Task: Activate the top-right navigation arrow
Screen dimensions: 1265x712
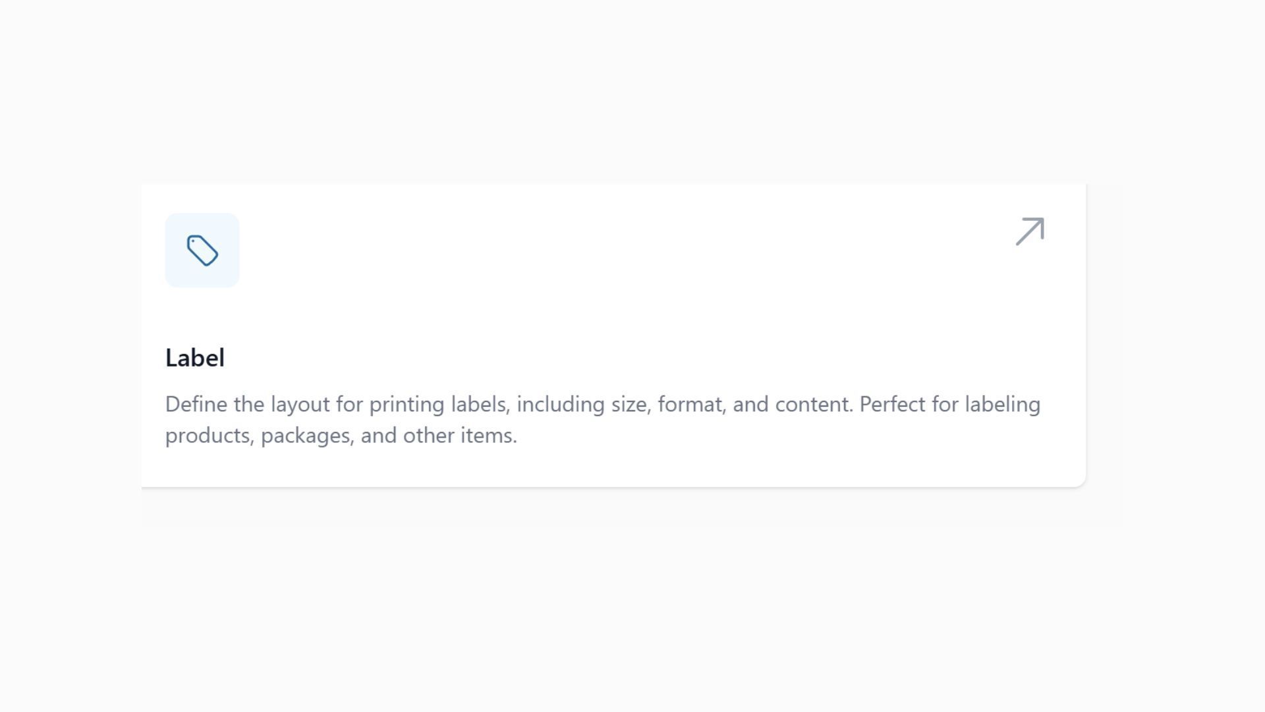Action: (1029, 231)
